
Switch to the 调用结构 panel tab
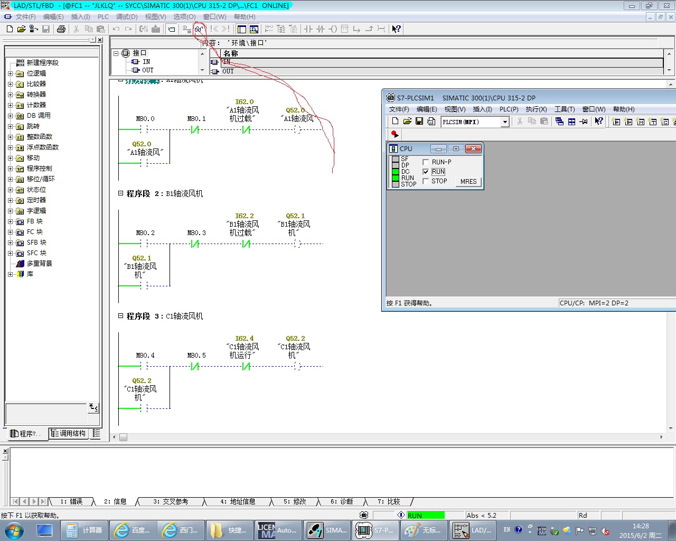click(69, 433)
